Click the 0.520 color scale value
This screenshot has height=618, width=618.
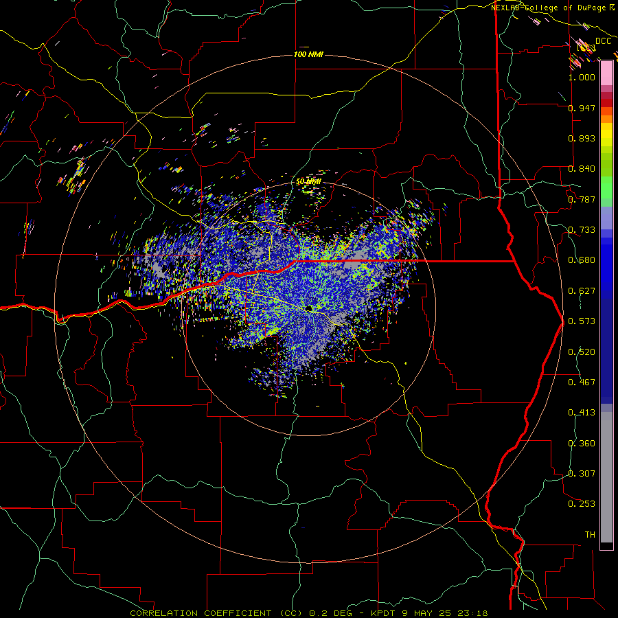582,352
